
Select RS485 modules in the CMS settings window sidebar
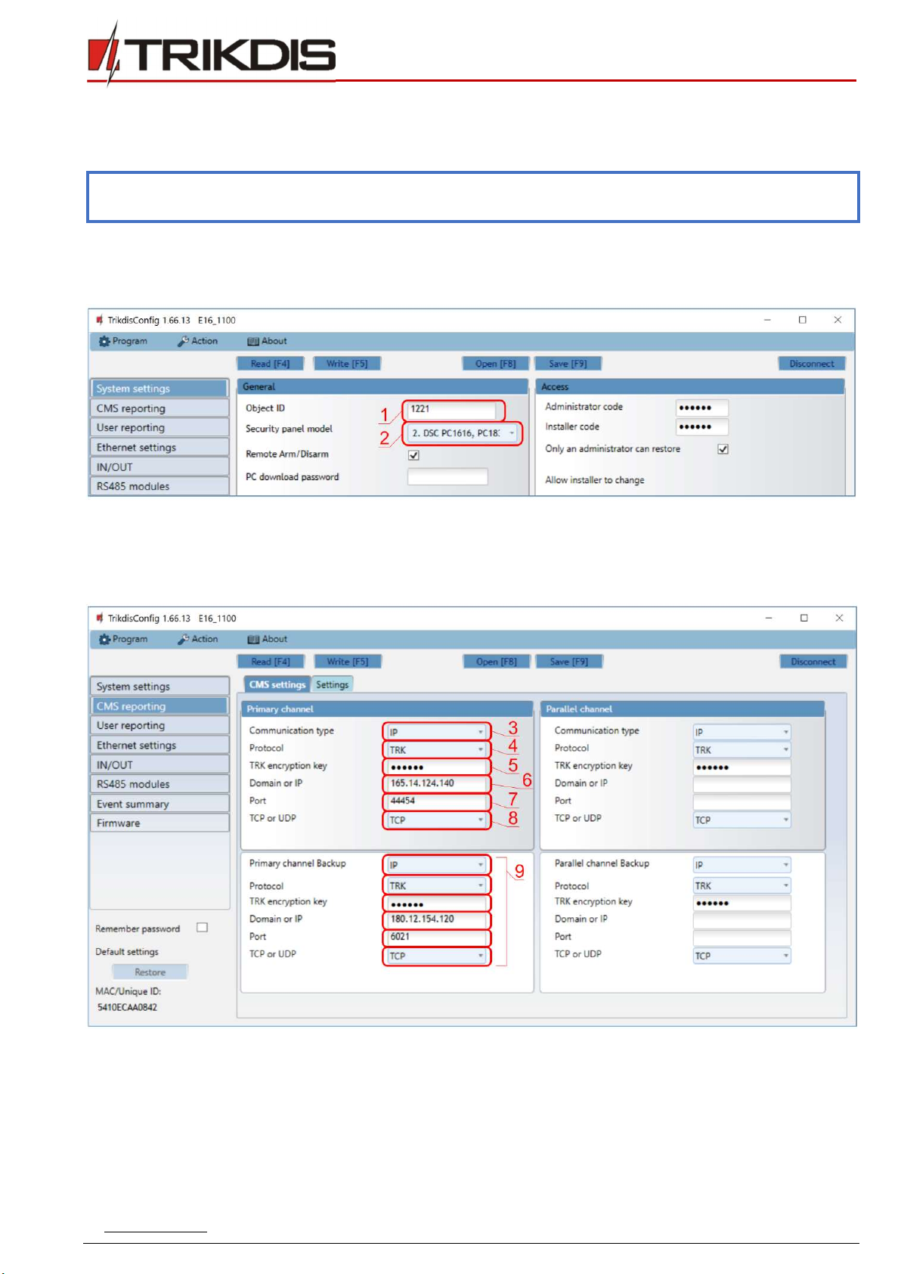[159, 784]
